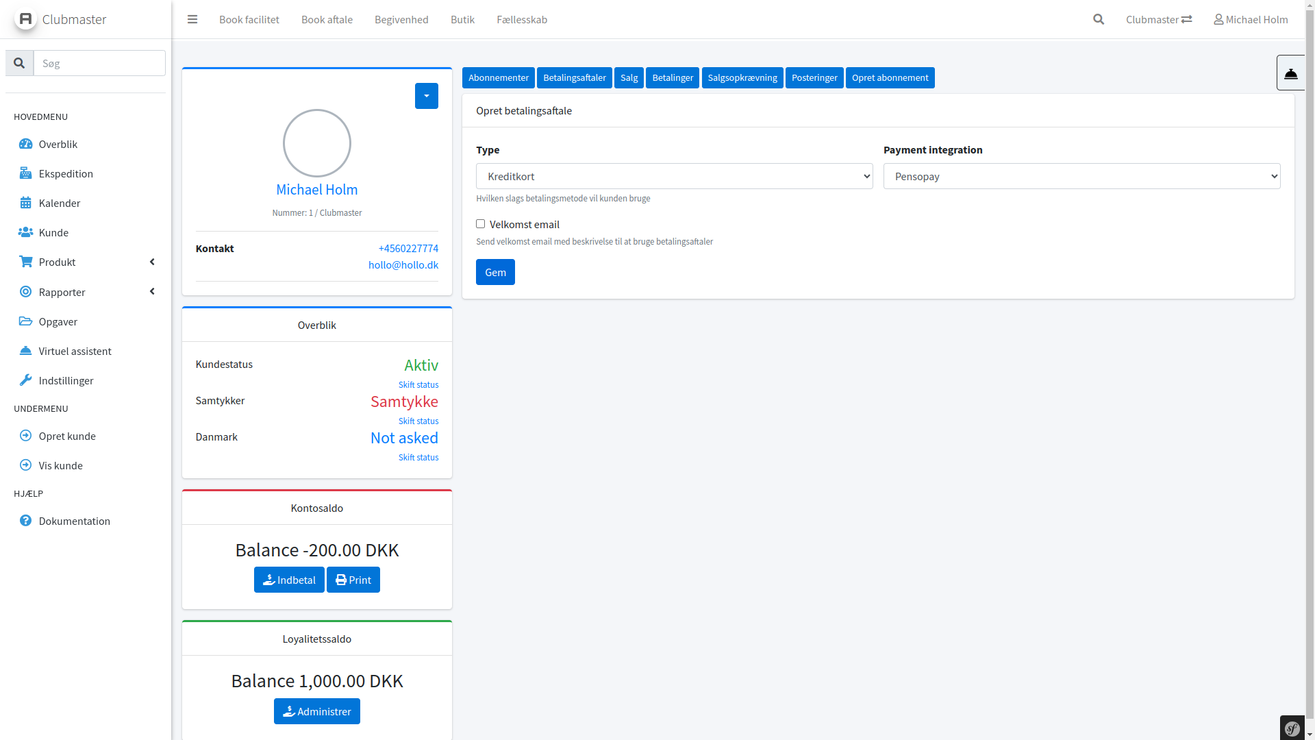The width and height of the screenshot is (1315, 740).
Task: Click the Symfony debug toolbar icon
Action: tap(1292, 728)
